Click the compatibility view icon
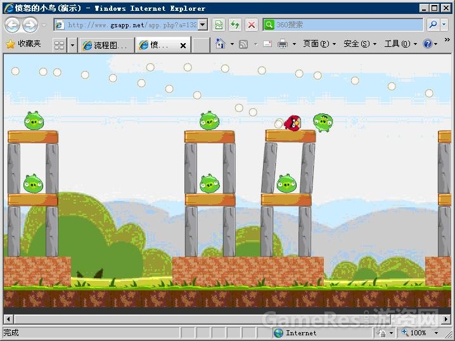The width and height of the screenshot is (455, 341). pos(219,25)
